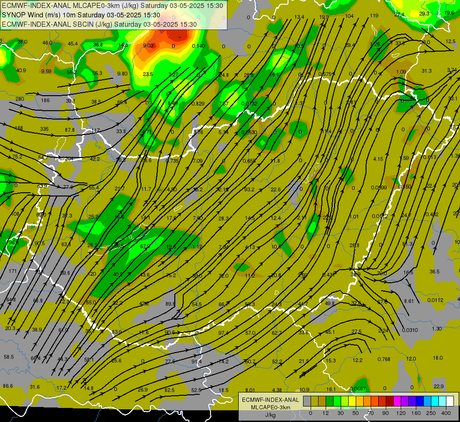Screen dimensions: 460x422
Task: Click the map value '0.768'
Action: (384, 359)
